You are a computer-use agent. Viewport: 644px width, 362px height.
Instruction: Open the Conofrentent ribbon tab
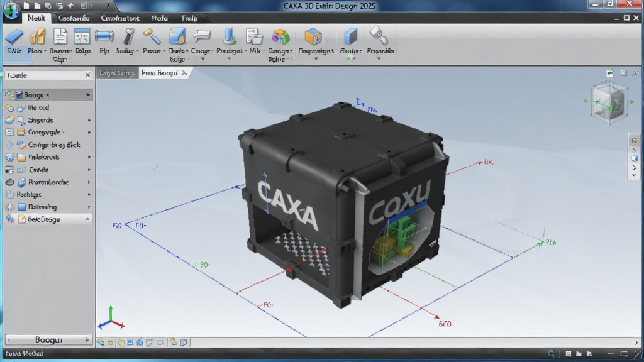(120, 18)
